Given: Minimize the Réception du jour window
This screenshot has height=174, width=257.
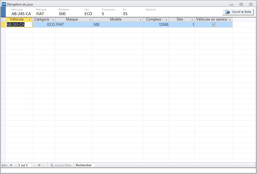Looking at the screenshot, I should 231,4.
